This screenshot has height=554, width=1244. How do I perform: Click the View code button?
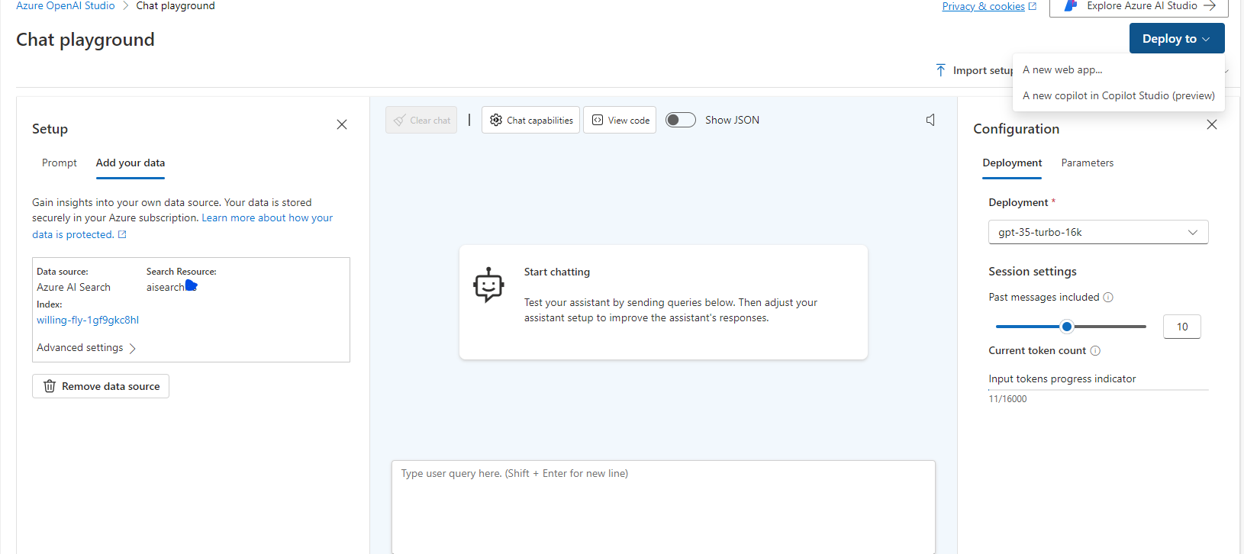[x=620, y=120]
